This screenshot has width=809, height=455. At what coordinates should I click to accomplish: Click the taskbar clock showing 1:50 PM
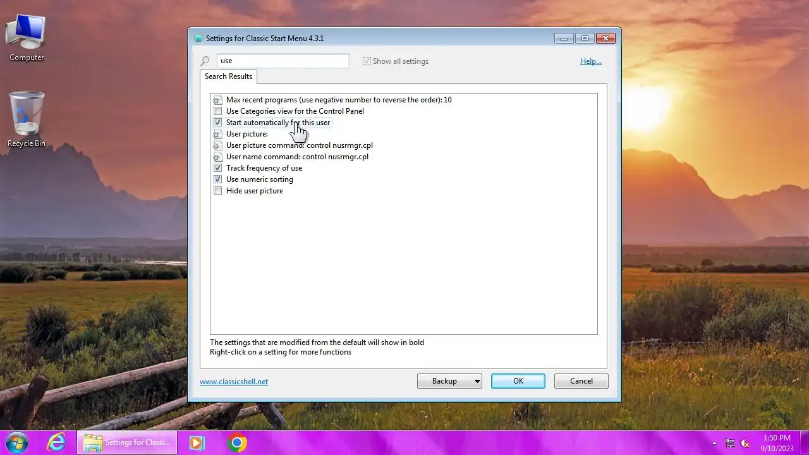coord(777,442)
